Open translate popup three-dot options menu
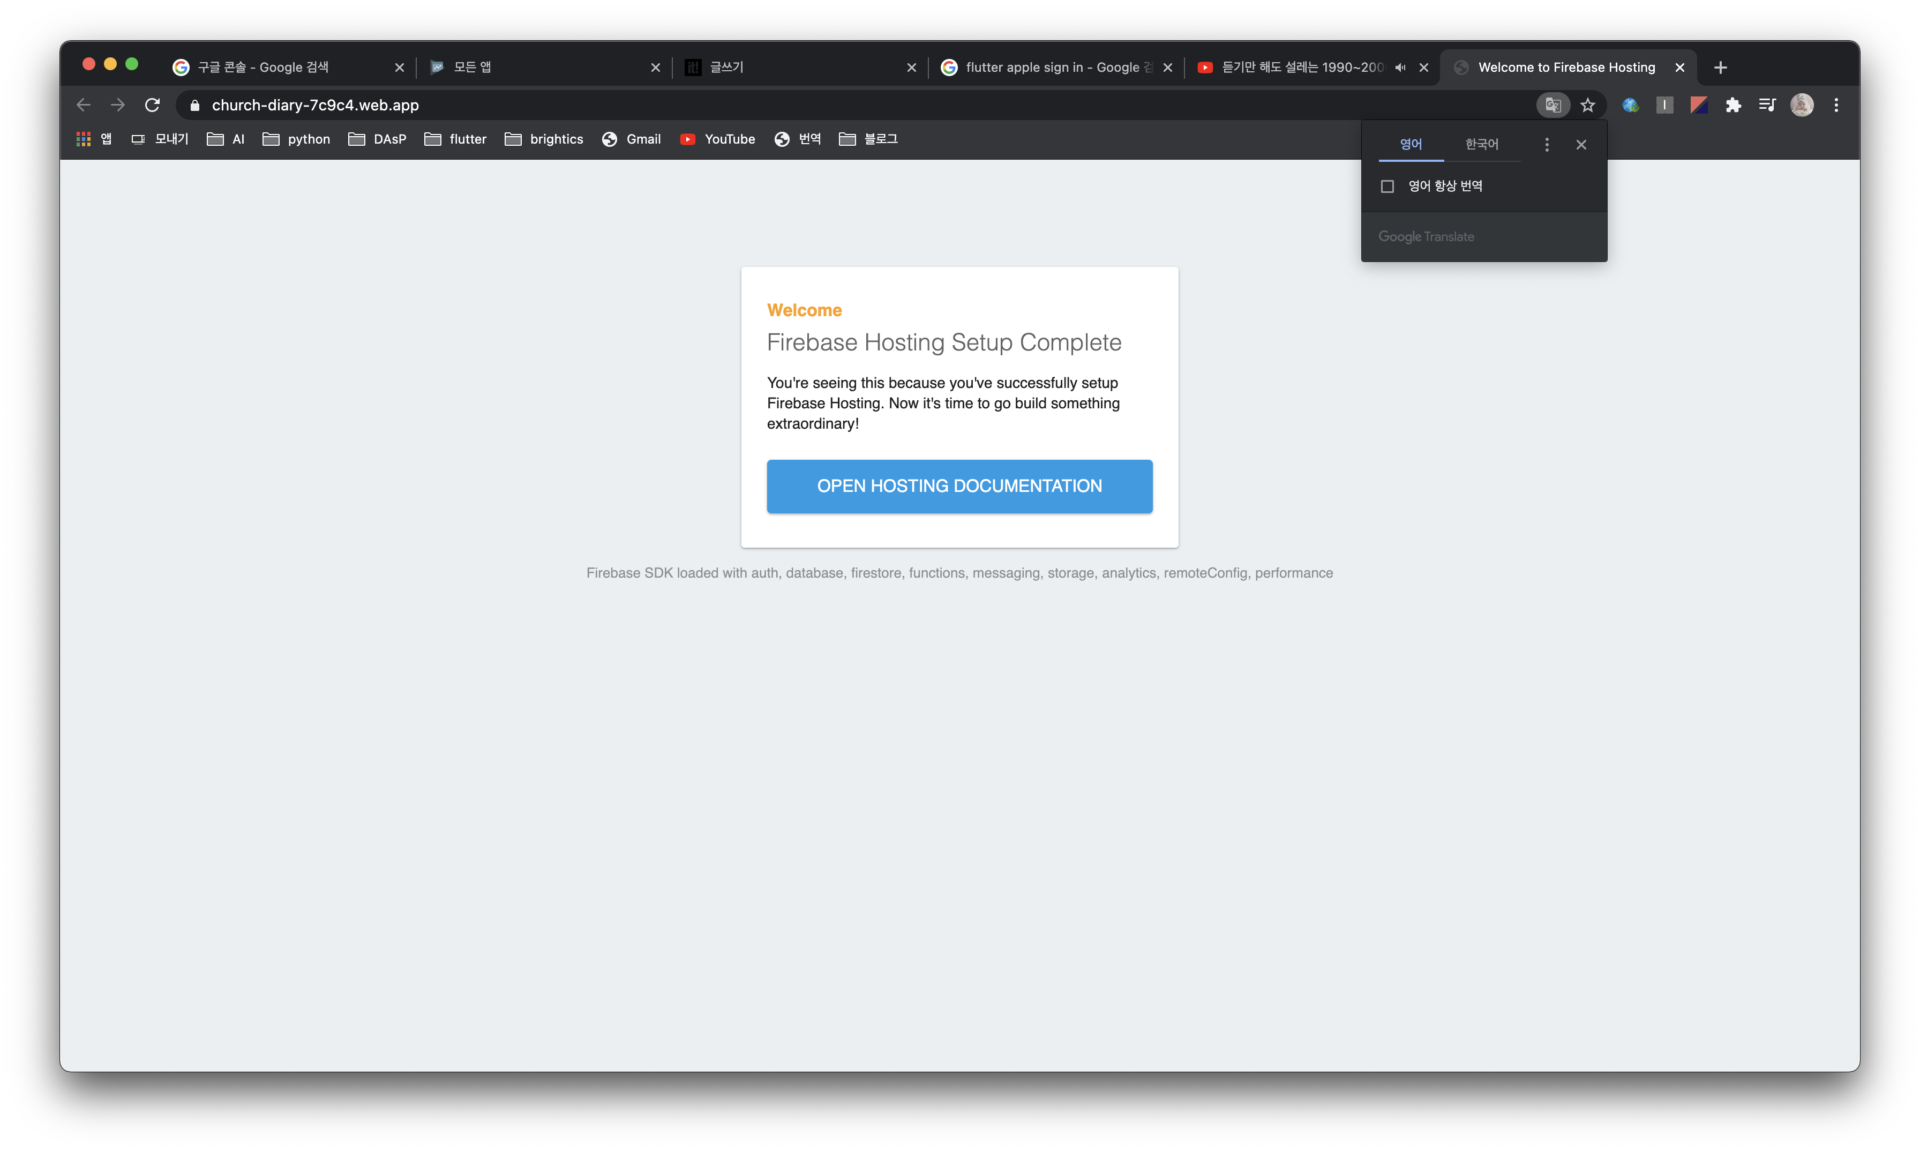The width and height of the screenshot is (1920, 1151). (1546, 144)
